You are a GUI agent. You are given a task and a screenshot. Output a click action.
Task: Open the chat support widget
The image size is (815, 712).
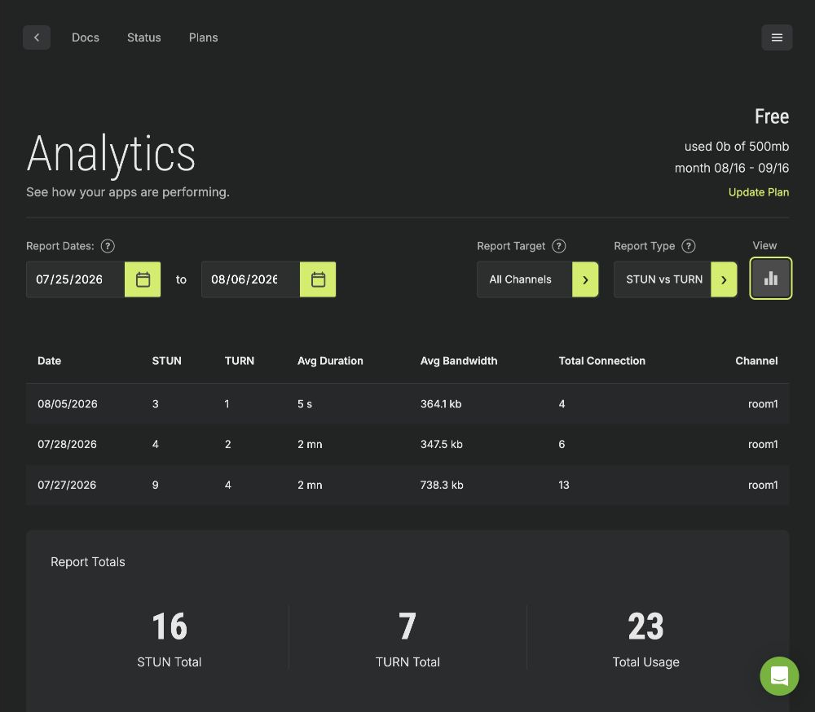coord(779,676)
